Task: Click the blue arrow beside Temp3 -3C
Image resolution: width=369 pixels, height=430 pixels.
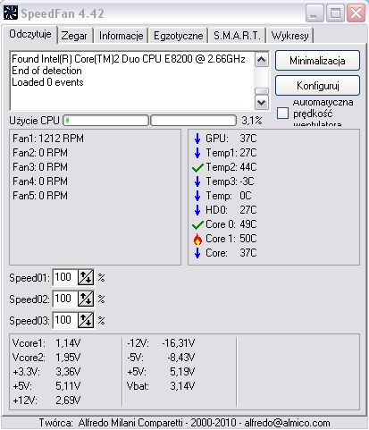Action: (x=197, y=181)
